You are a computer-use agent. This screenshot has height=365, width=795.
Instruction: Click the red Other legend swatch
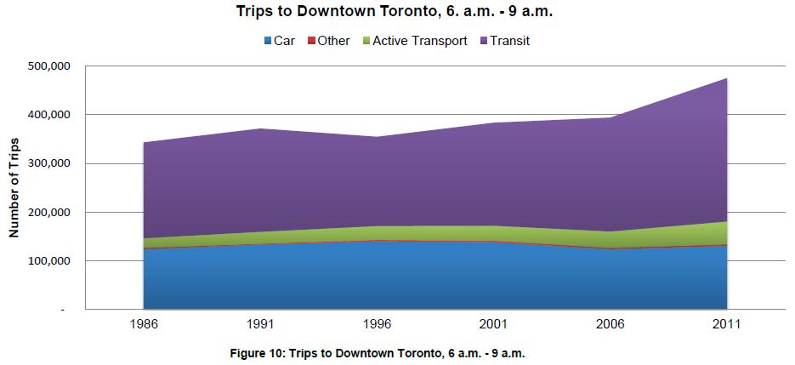point(311,41)
